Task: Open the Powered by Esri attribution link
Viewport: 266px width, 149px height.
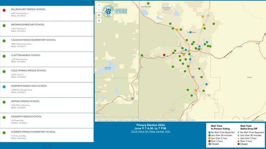Action: 258,121
